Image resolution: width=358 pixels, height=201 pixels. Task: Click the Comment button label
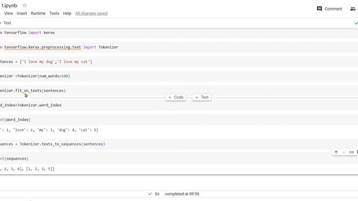[333, 9]
